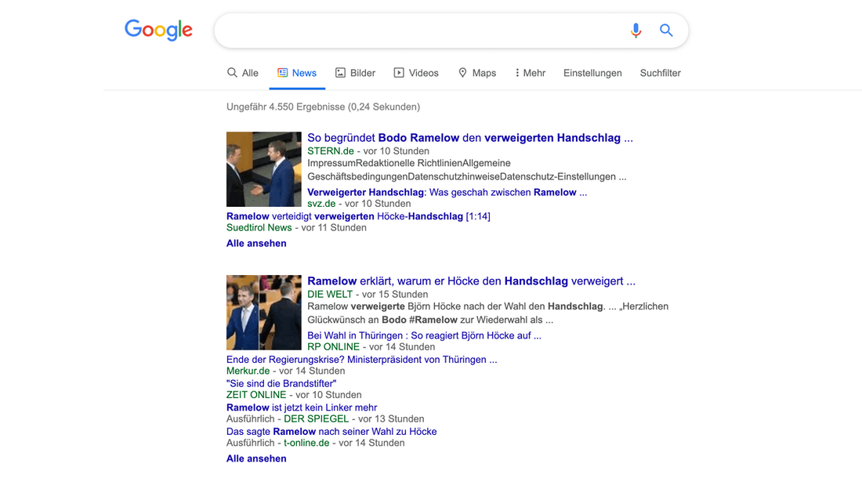Open the Einstellungen menu
This screenshot has width=862, height=478.
pos(592,73)
